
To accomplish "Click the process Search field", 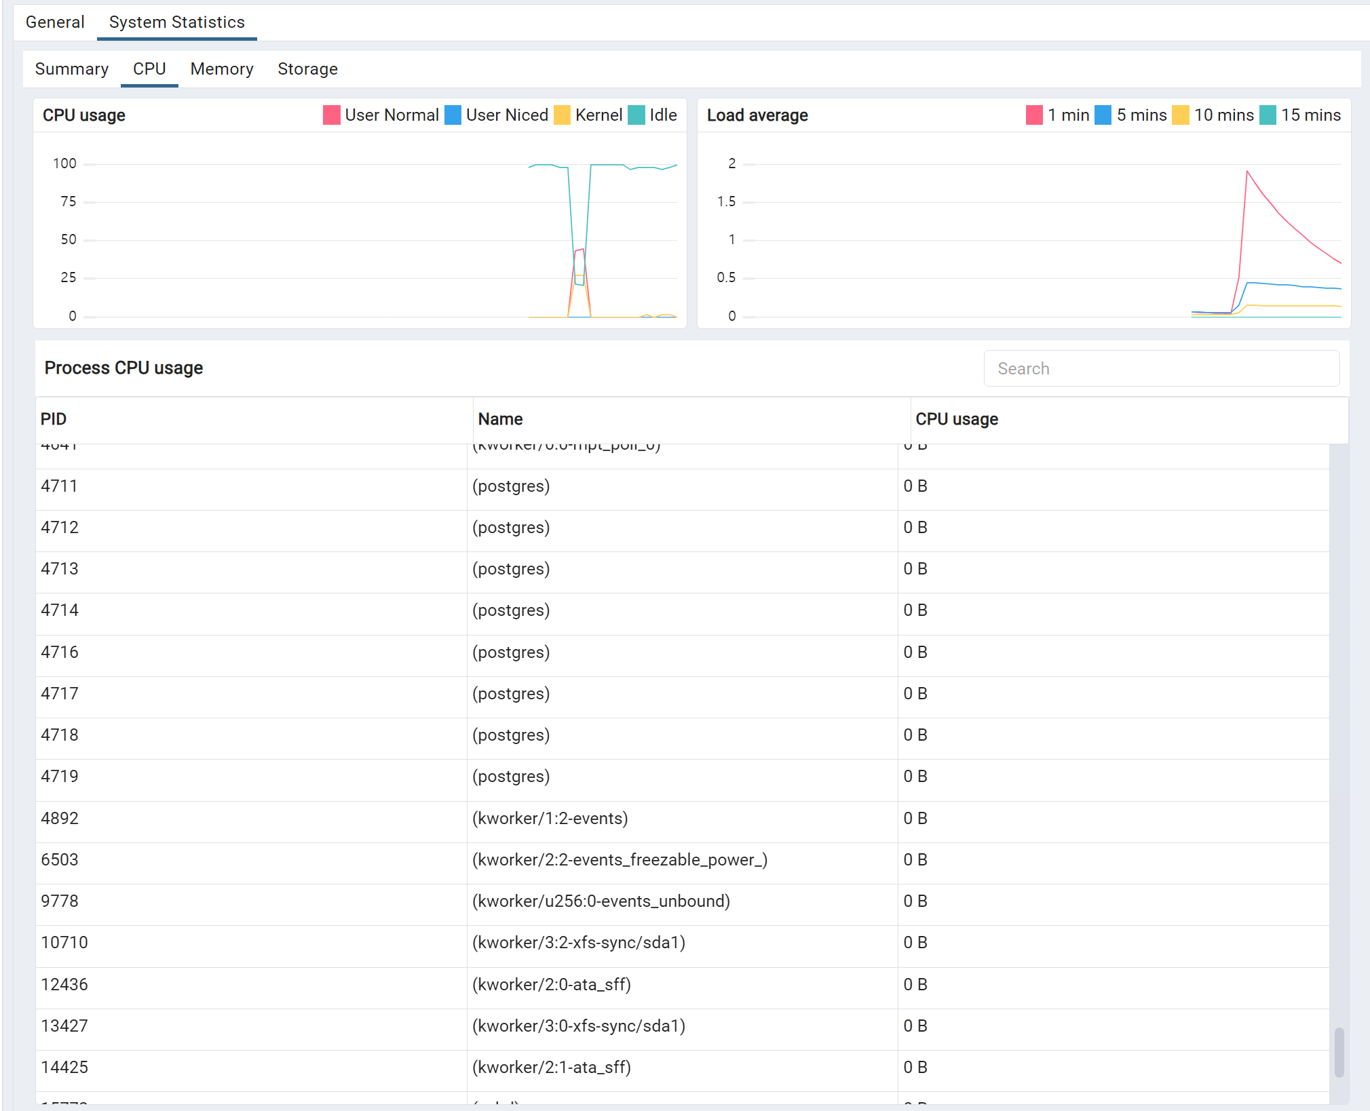I will tap(1161, 368).
